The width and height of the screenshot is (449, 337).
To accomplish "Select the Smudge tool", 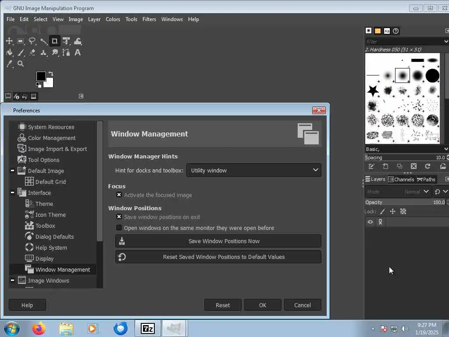I will [55, 53].
